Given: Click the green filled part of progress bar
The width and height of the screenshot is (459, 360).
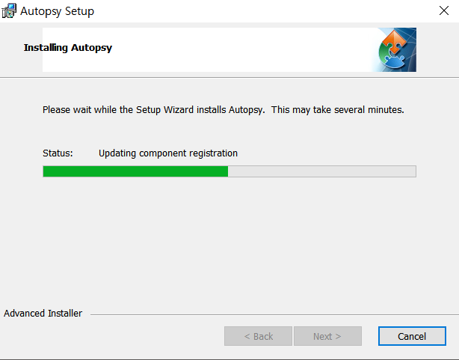Looking at the screenshot, I should [135, 171].
